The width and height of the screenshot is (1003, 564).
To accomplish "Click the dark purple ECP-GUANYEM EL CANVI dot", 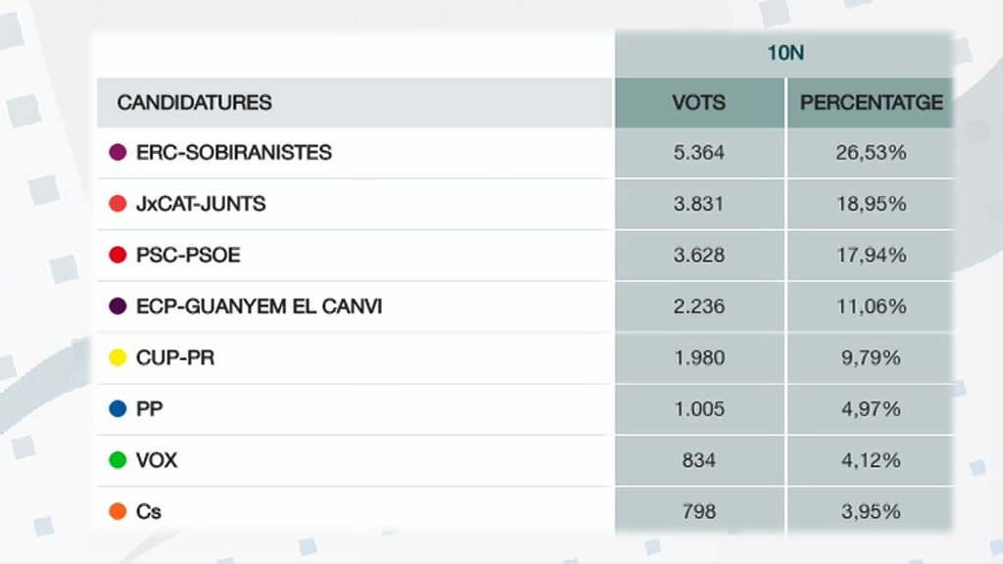I will point(118,305).
